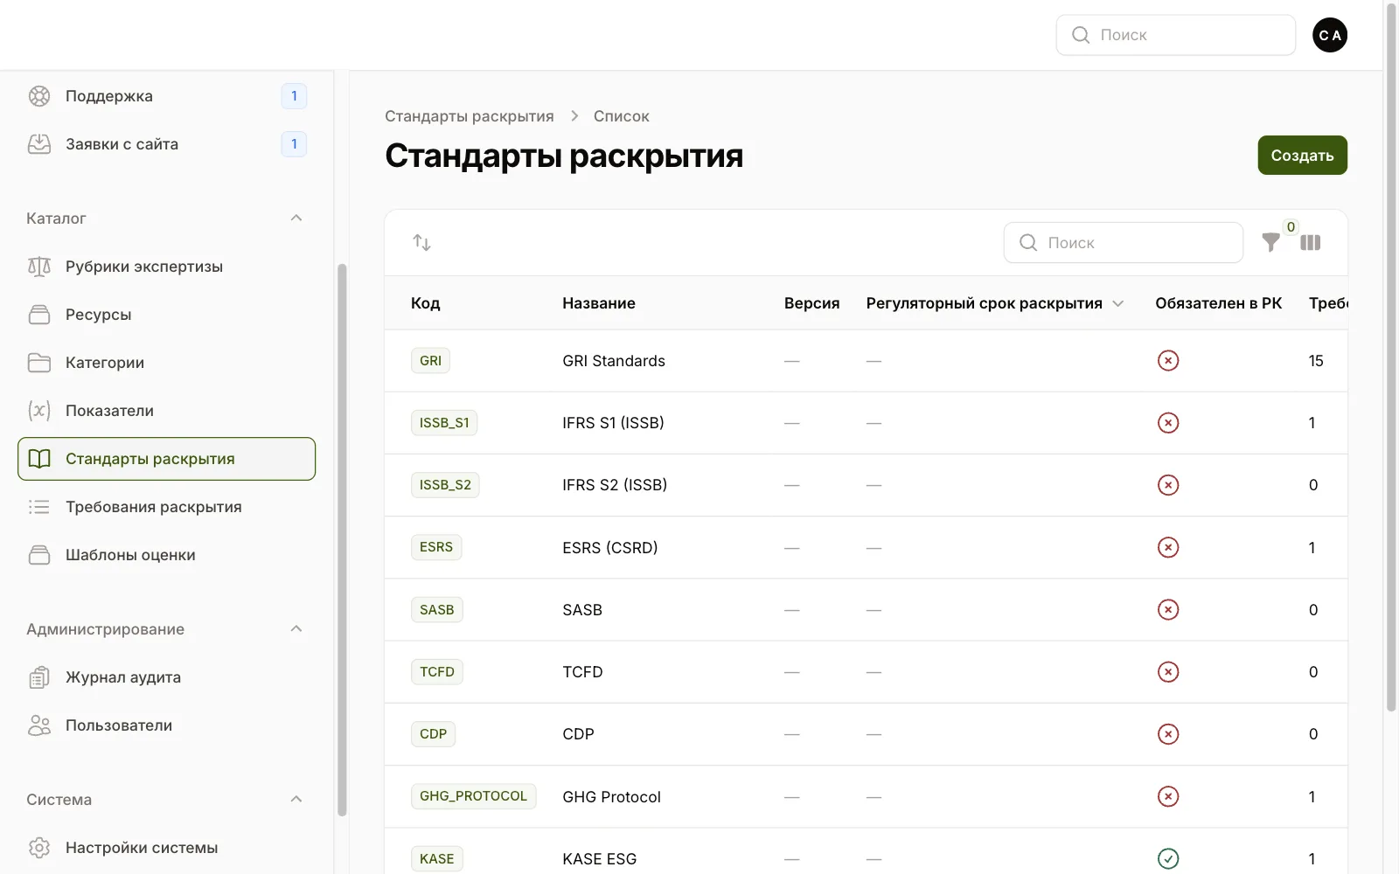Click red cross icon in ISSB_S1 row
The height and width of the screenshot is (874, 1399).
tap(1168, 423)
